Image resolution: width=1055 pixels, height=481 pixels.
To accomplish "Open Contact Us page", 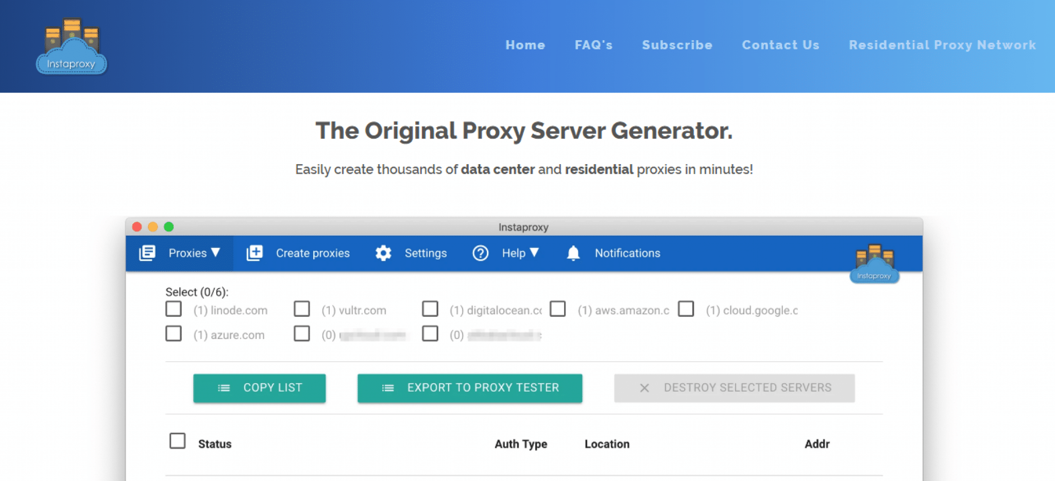I will point(780,45).
